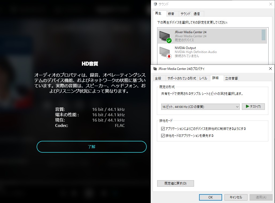
Task: Click the サウンド window speaker title icon
Action: [x=155, y=4]
